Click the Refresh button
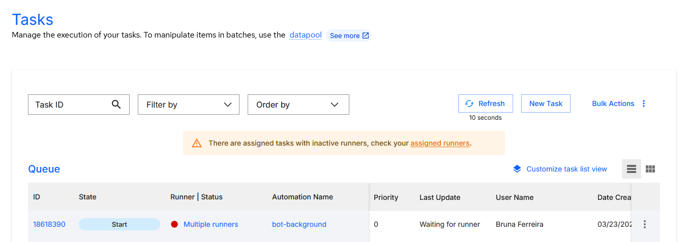This screenshot has height=242, width=688. click(485, 103)
